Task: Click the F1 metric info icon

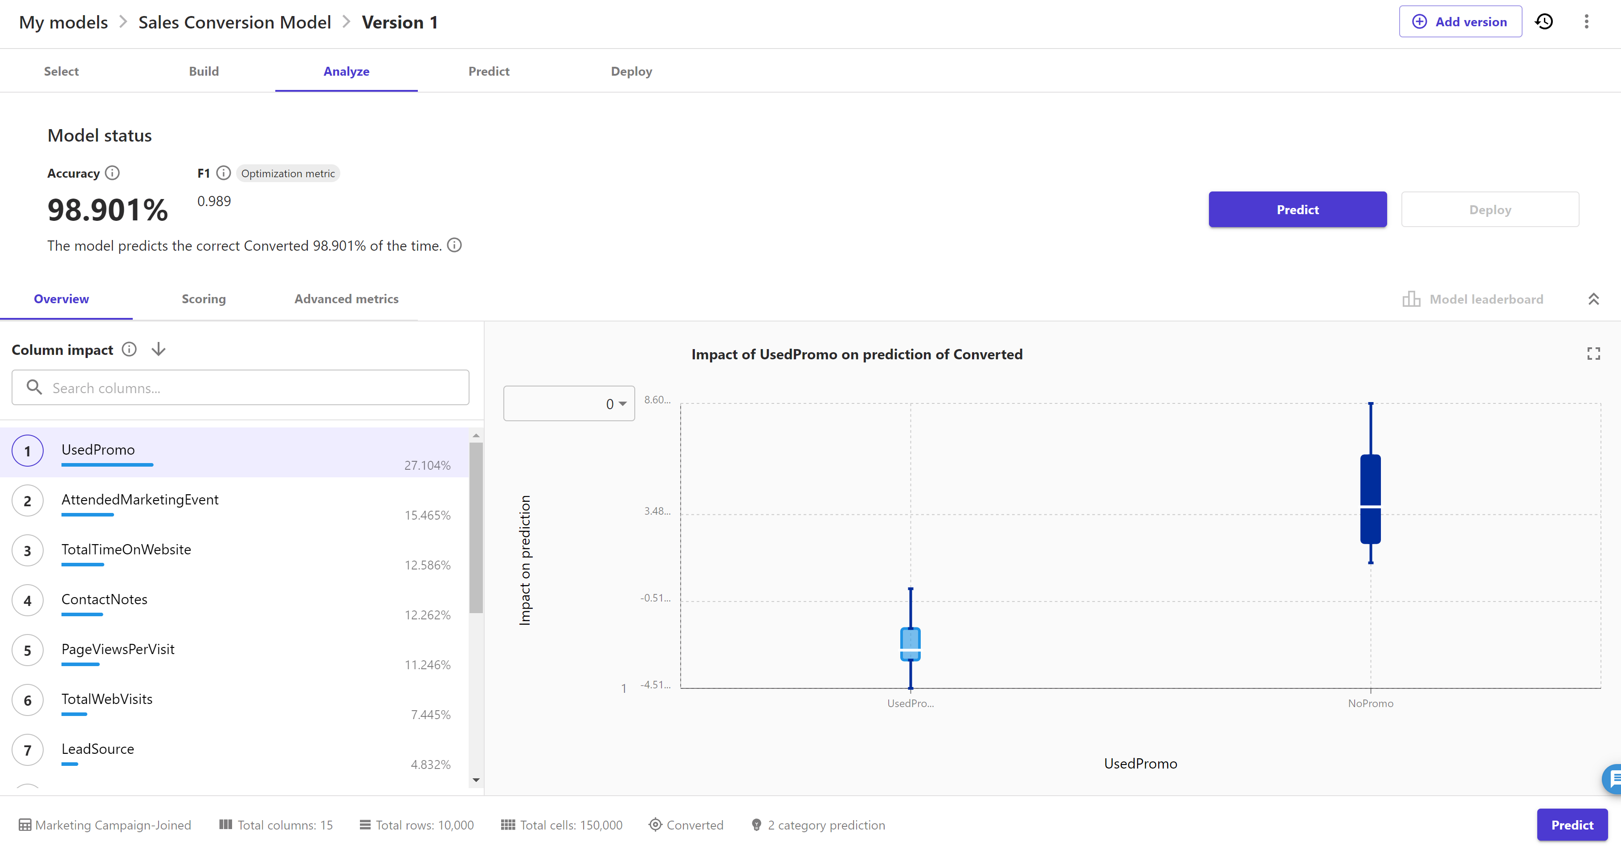Action: [x=223, y=173]
